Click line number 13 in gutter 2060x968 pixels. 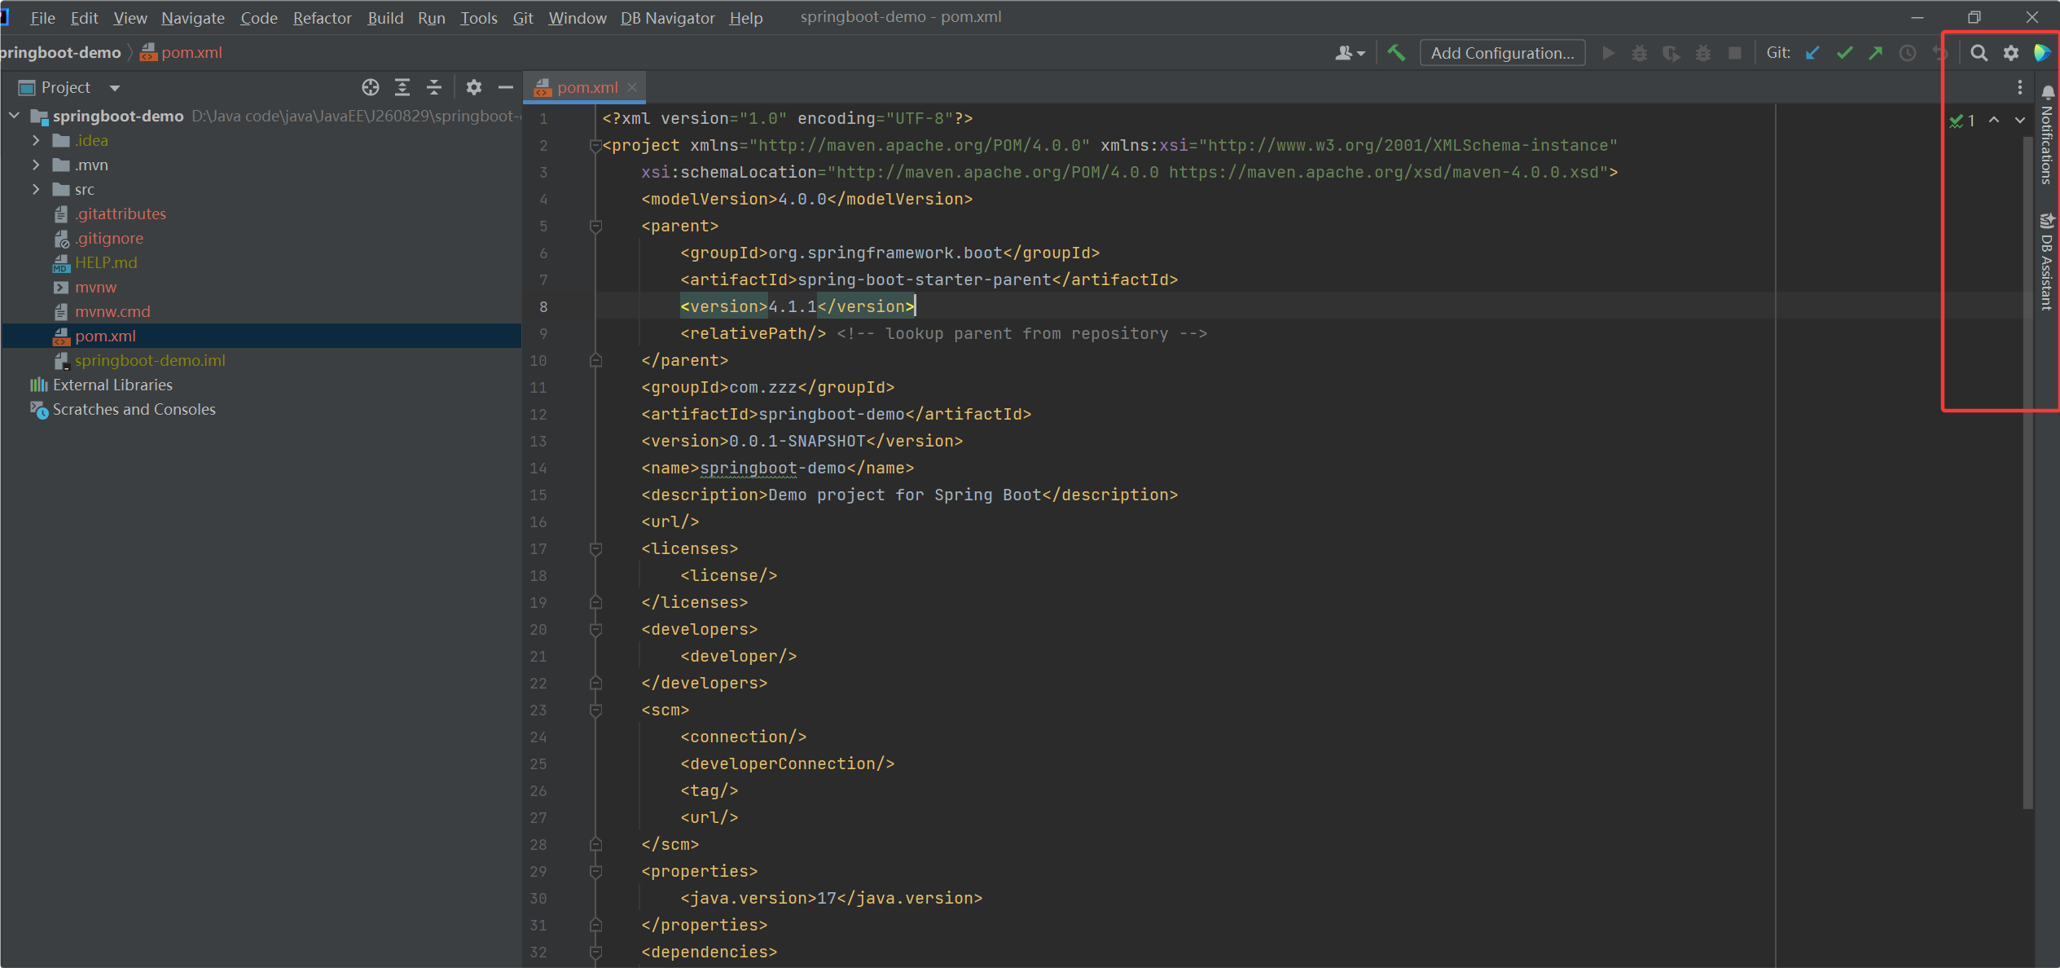(538, 442)
